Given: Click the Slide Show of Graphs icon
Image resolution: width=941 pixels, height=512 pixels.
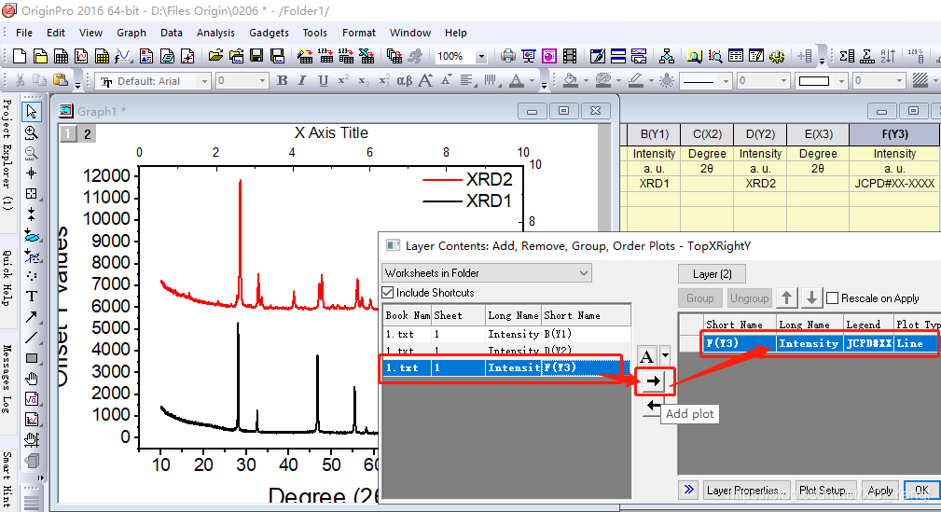Looking at the screenshot, I should coord(529,56).
